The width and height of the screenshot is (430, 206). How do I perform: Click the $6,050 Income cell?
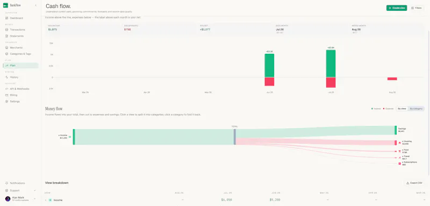(x=226, y=200)
